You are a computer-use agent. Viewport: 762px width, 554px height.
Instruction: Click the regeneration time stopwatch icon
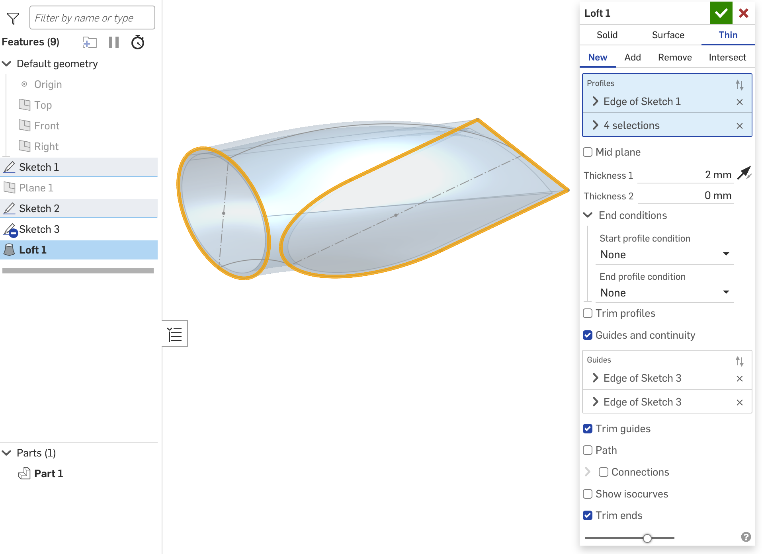[138, 42]
